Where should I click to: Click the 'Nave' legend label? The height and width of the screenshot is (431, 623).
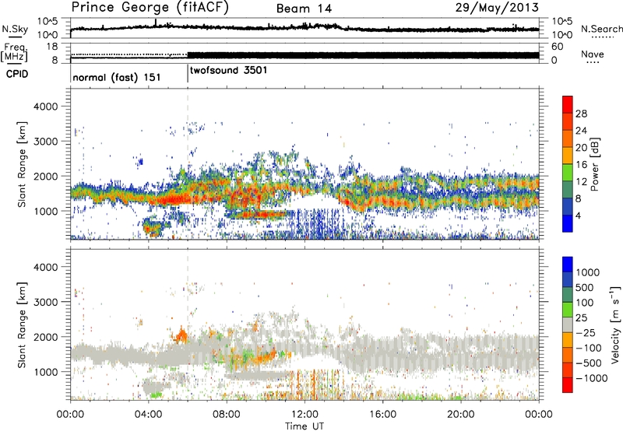[592, 54]
